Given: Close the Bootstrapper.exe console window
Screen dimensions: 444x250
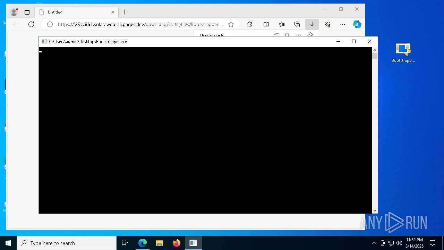Looking at the screenshot, I should click(370, 41).
